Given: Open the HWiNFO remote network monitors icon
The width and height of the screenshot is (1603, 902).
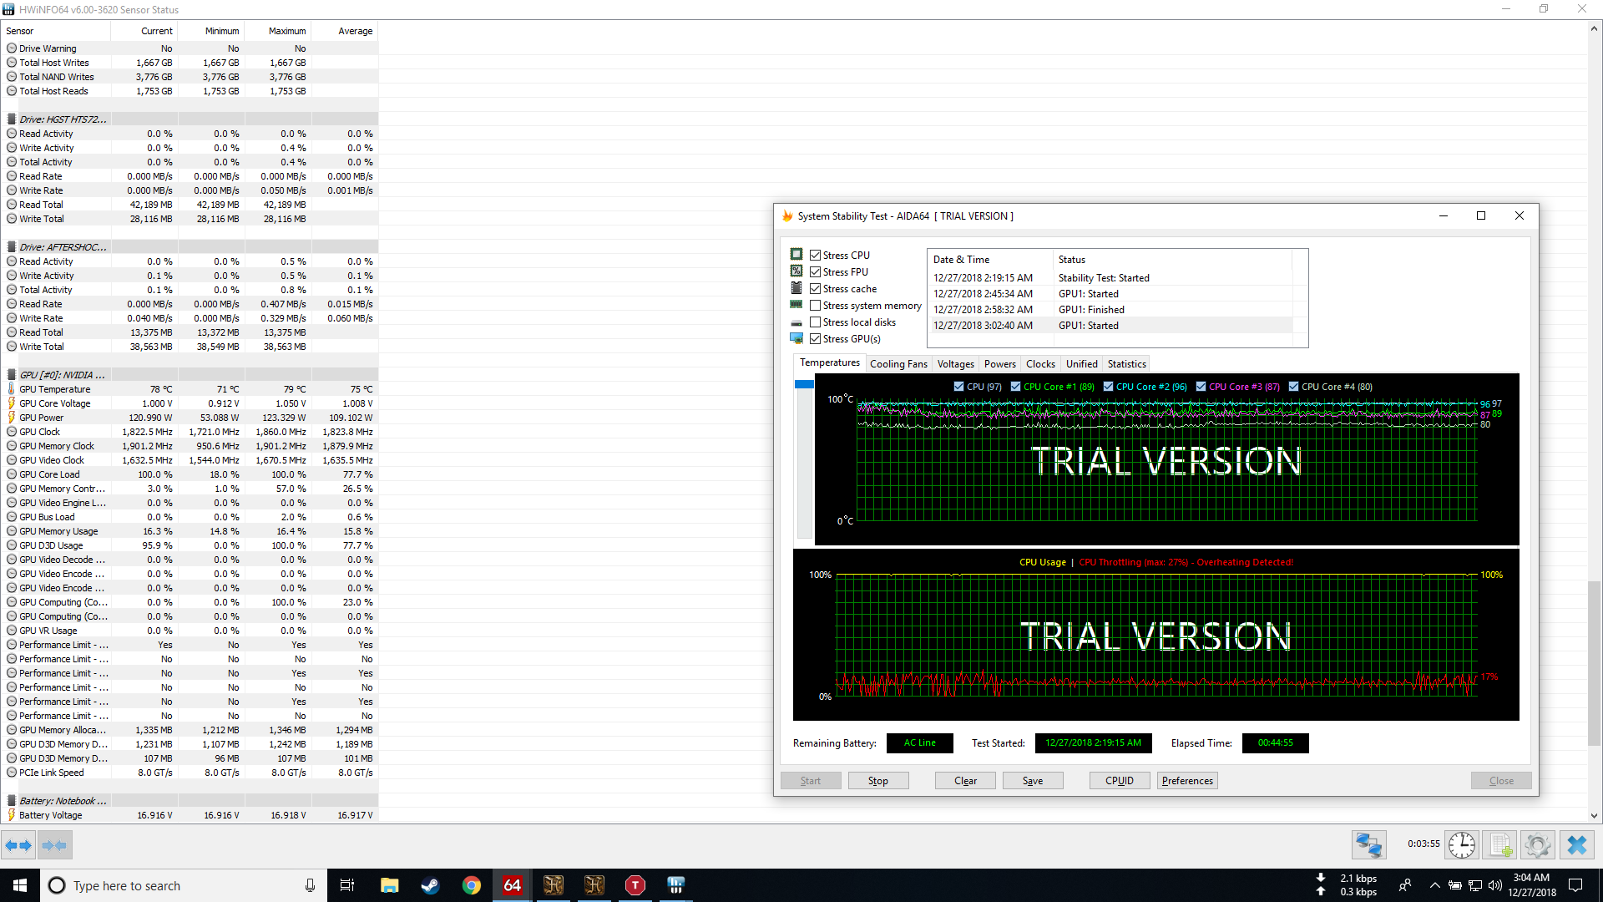Looking at the screenshot, I should point(1369,845).
